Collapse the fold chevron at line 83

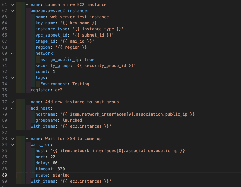(x=12, y=139)
